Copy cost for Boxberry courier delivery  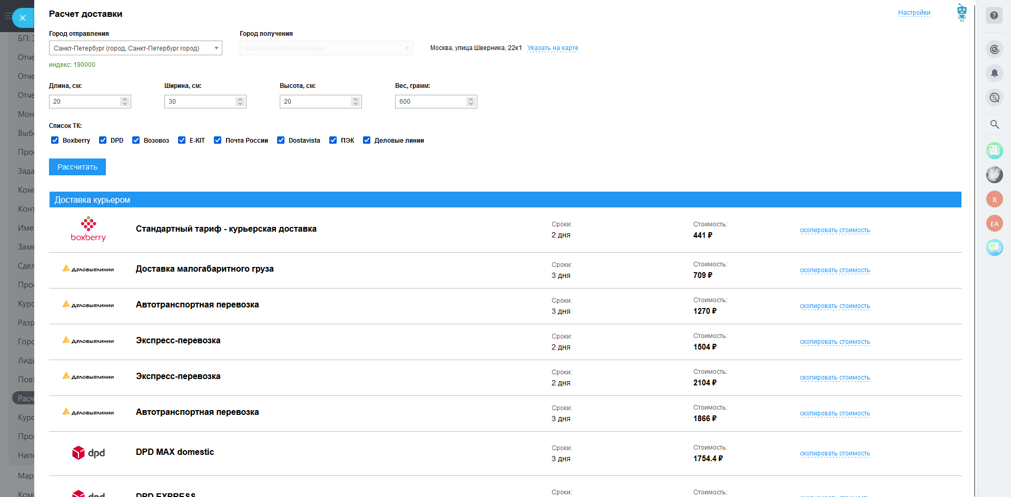tap(835, 230)
